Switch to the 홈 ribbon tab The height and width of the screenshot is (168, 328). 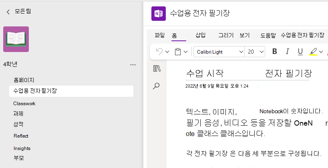coord(175,35)
